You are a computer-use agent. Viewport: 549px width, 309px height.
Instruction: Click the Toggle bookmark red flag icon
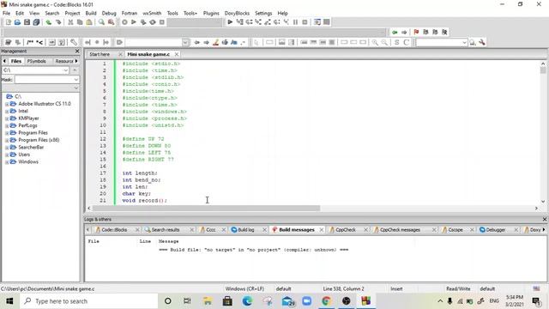pyautogui.click(x=416, y=32)
